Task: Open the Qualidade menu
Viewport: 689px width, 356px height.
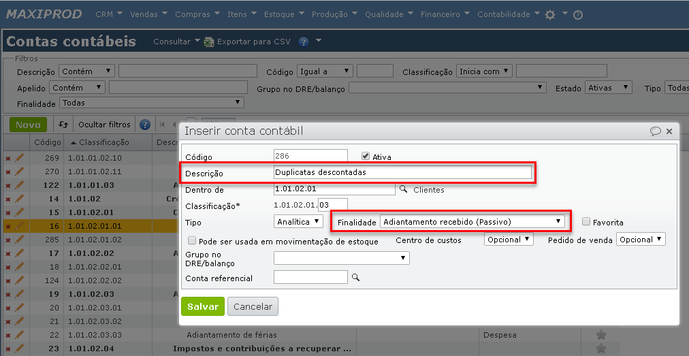Action: 389,14
